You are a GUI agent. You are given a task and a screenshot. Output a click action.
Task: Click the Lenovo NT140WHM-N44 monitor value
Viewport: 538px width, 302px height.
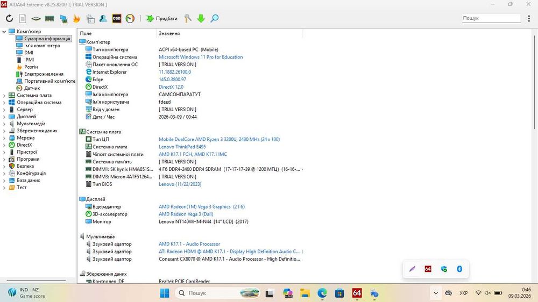pos(203,221)
